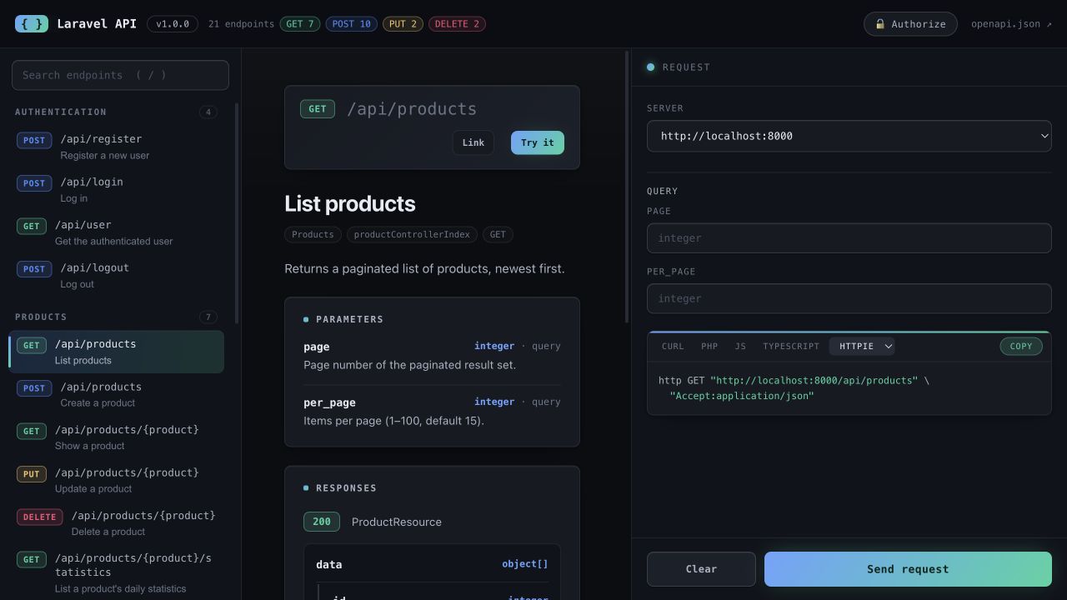Open the HTTPIE snippet dropdown
The height and width of the screenshot is (600, 1067).
862,346
